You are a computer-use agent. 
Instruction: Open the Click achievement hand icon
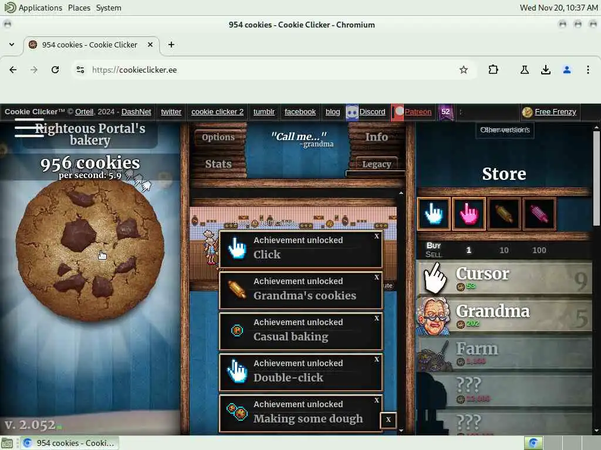pyautogui.click(x=237, y=248)
